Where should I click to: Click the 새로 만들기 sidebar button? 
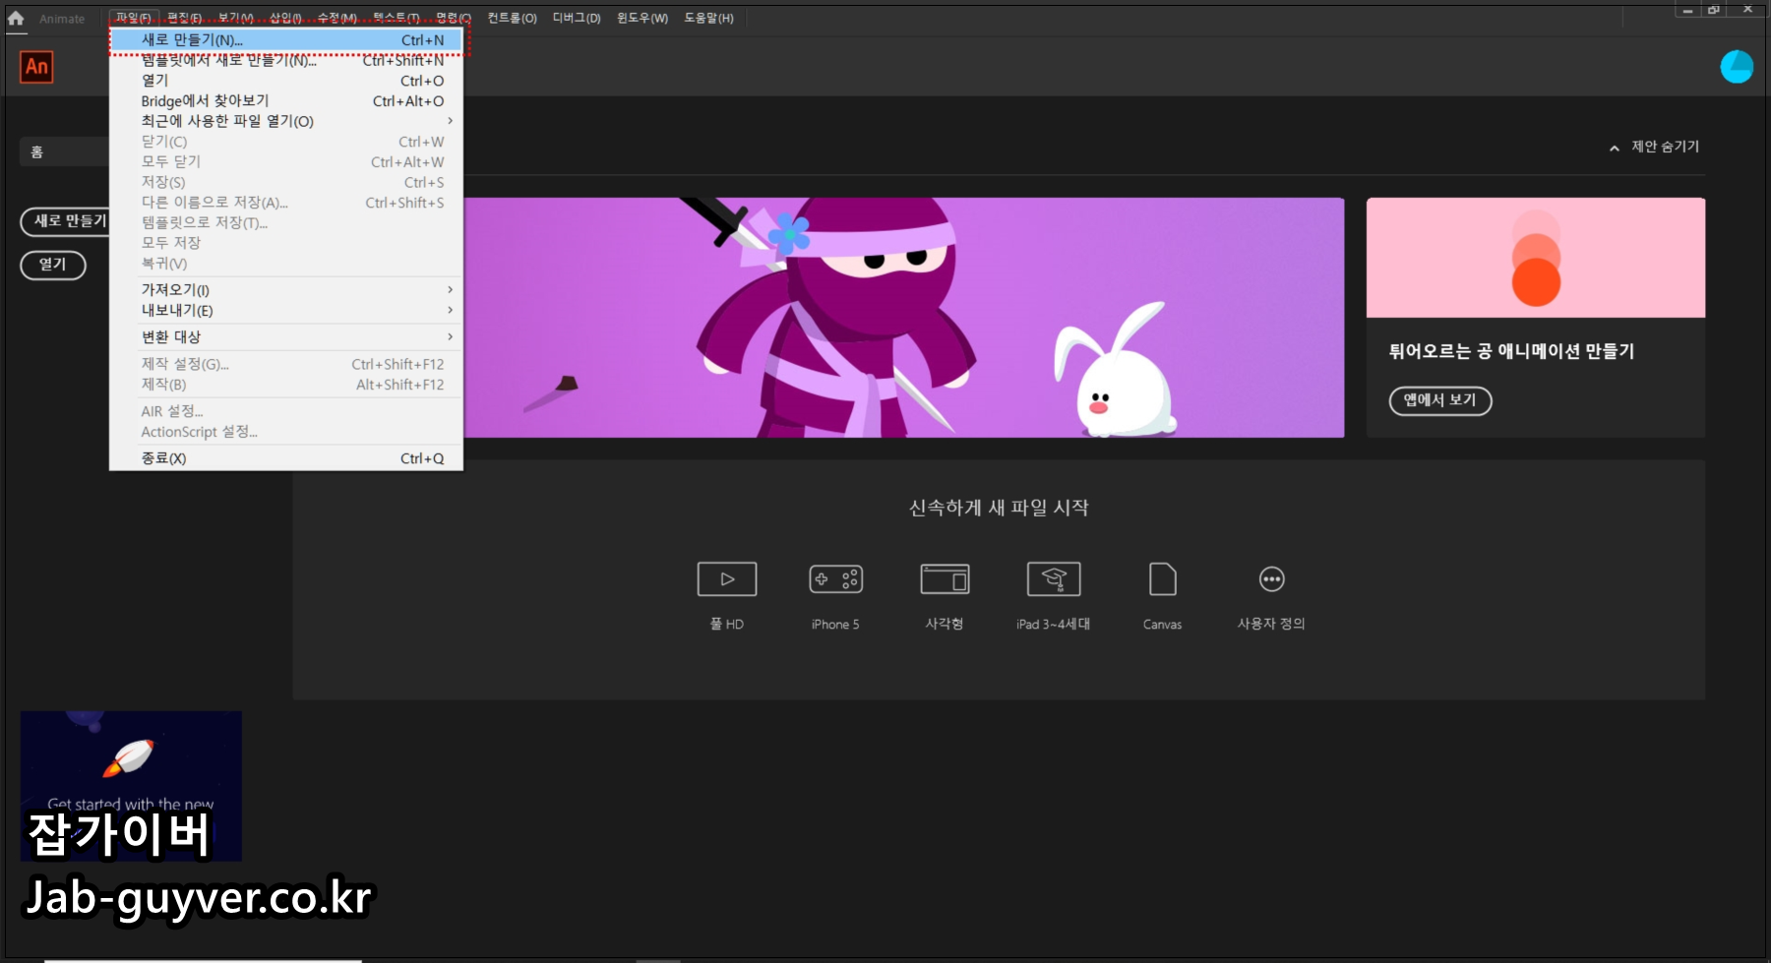point(65,221)
